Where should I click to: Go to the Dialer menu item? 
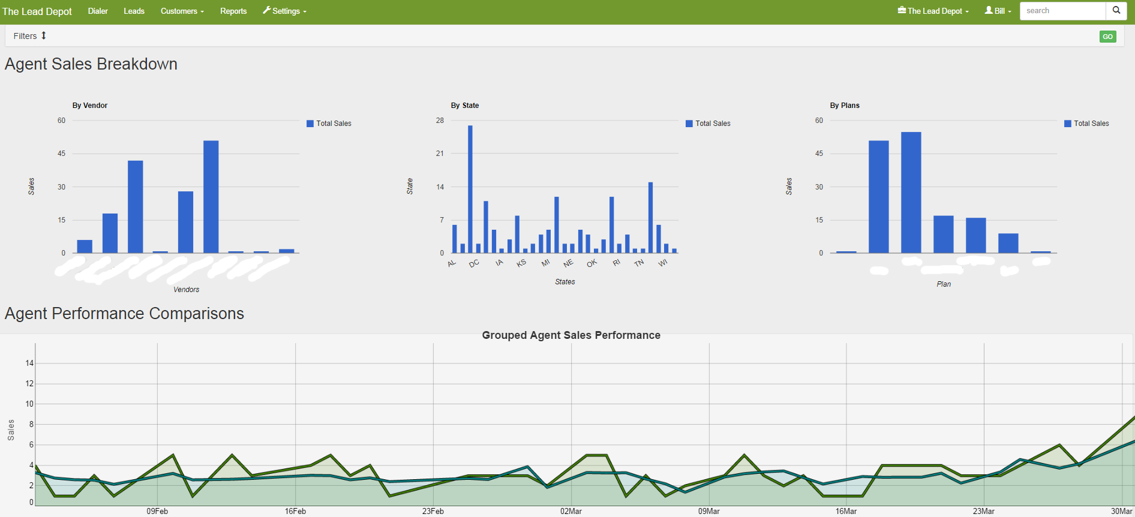[x=98, y=11]
